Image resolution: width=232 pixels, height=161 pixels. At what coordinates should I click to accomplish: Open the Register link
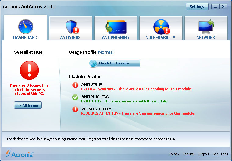point(189,154)
